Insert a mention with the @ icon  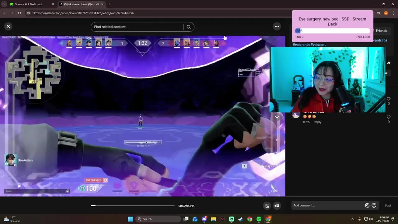point(367,205)
